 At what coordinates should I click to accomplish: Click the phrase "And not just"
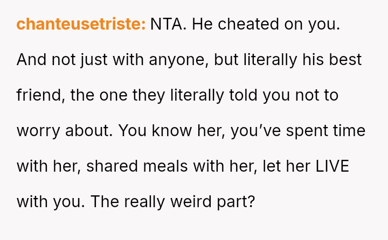[x=63, y=60]
